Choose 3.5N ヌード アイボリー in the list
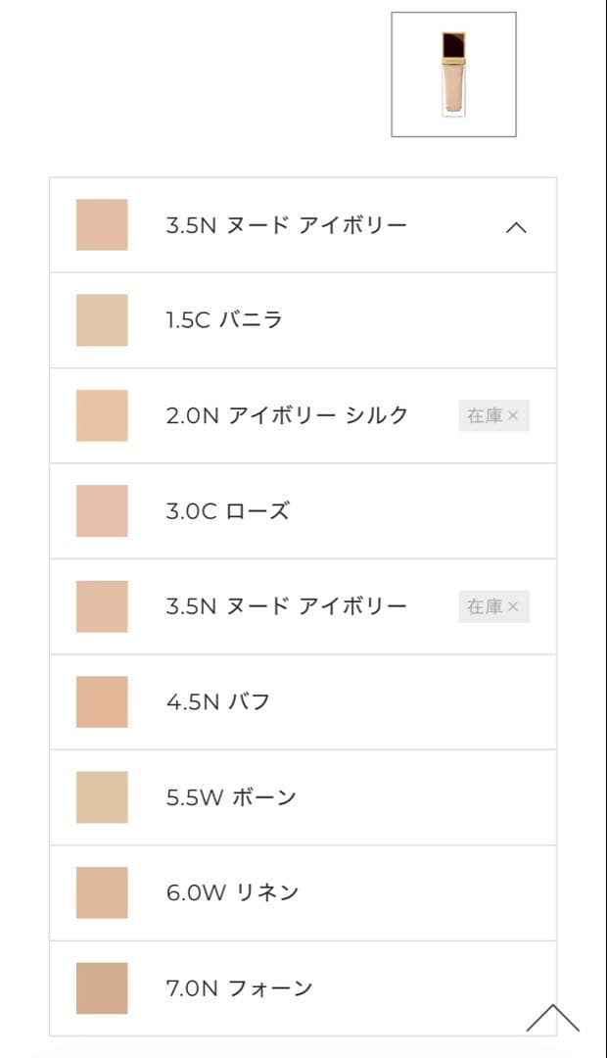Screen dimensions: 607x1058 point(286,606)
